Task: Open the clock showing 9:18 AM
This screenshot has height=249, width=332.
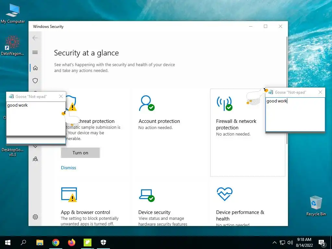Action: point(304,243)
